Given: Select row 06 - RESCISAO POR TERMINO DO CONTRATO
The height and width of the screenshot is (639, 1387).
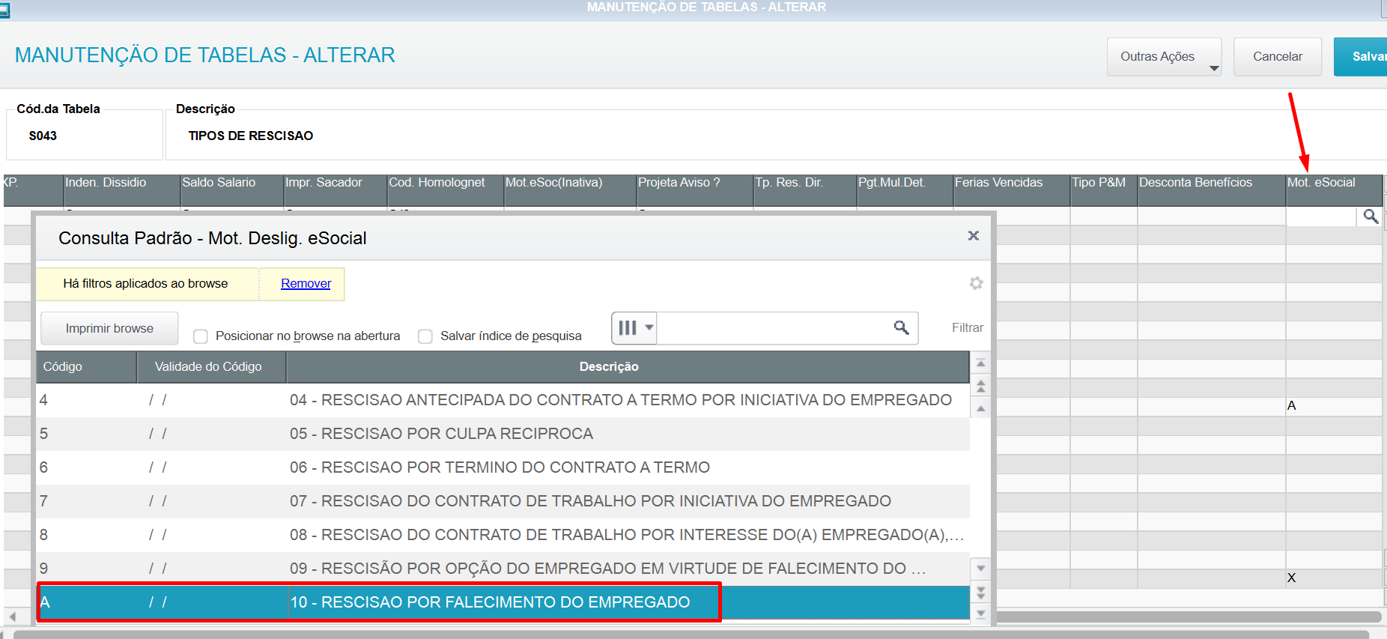Looking at the screenshot, I should 503,467.
